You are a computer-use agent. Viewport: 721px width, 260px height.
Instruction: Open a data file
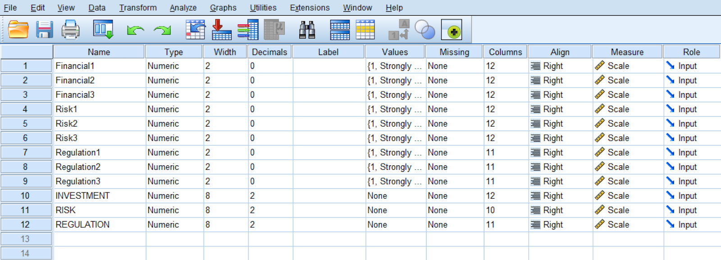[17, 29]
